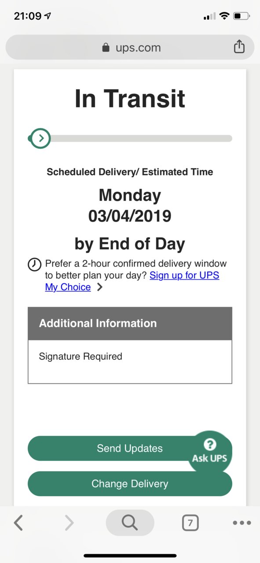Tap the Ask UPS help bubble
The width and height of the screenshot is (260, 563).
(210, 451)
